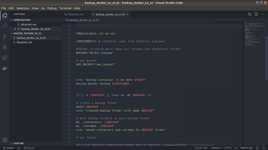Open the Source Control view icon
This screenshot has width=268, height=150.
click(x=5, y=37)
